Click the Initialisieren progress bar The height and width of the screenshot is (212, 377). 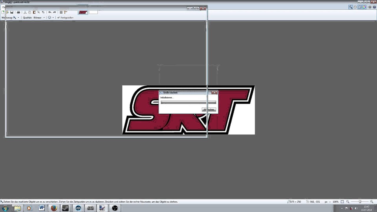click(188, 102)
